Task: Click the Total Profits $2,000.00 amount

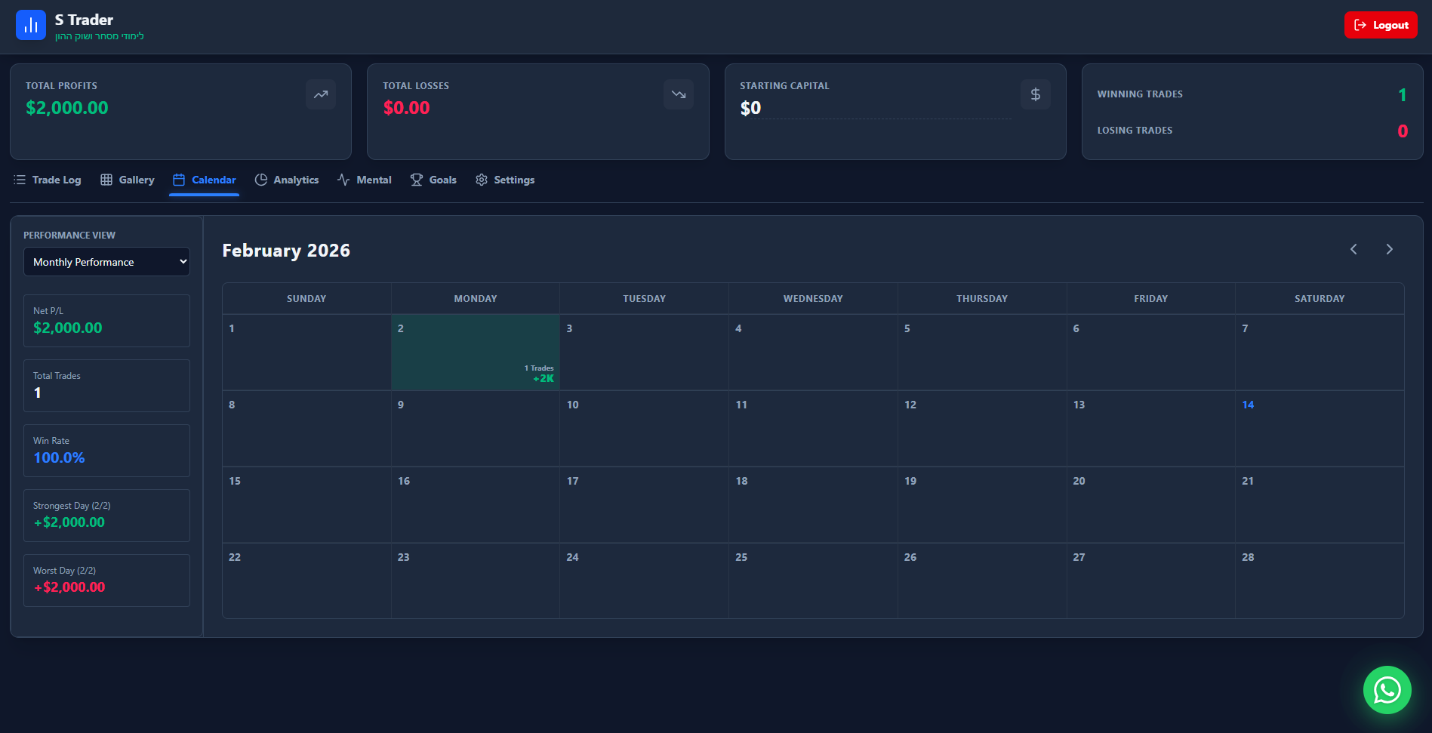Action: [67, 108]
